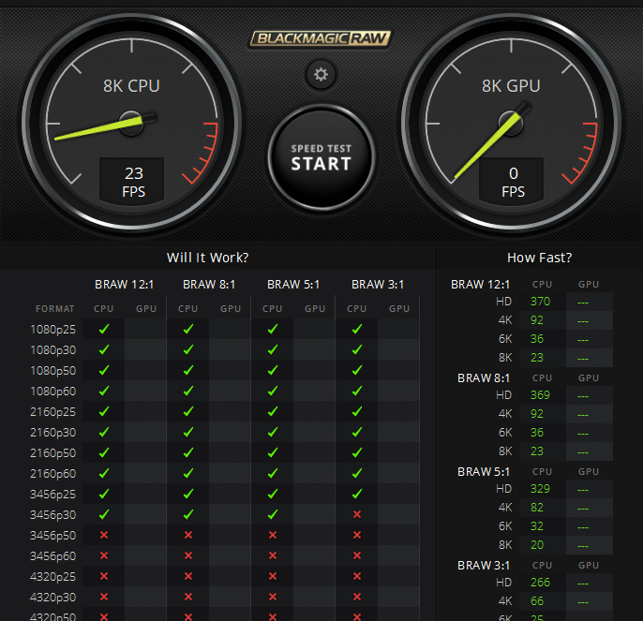Click BRAW 3:1 column header in Will It Work
This screenshot has width=643, height=621.
(x=378, y=285)
